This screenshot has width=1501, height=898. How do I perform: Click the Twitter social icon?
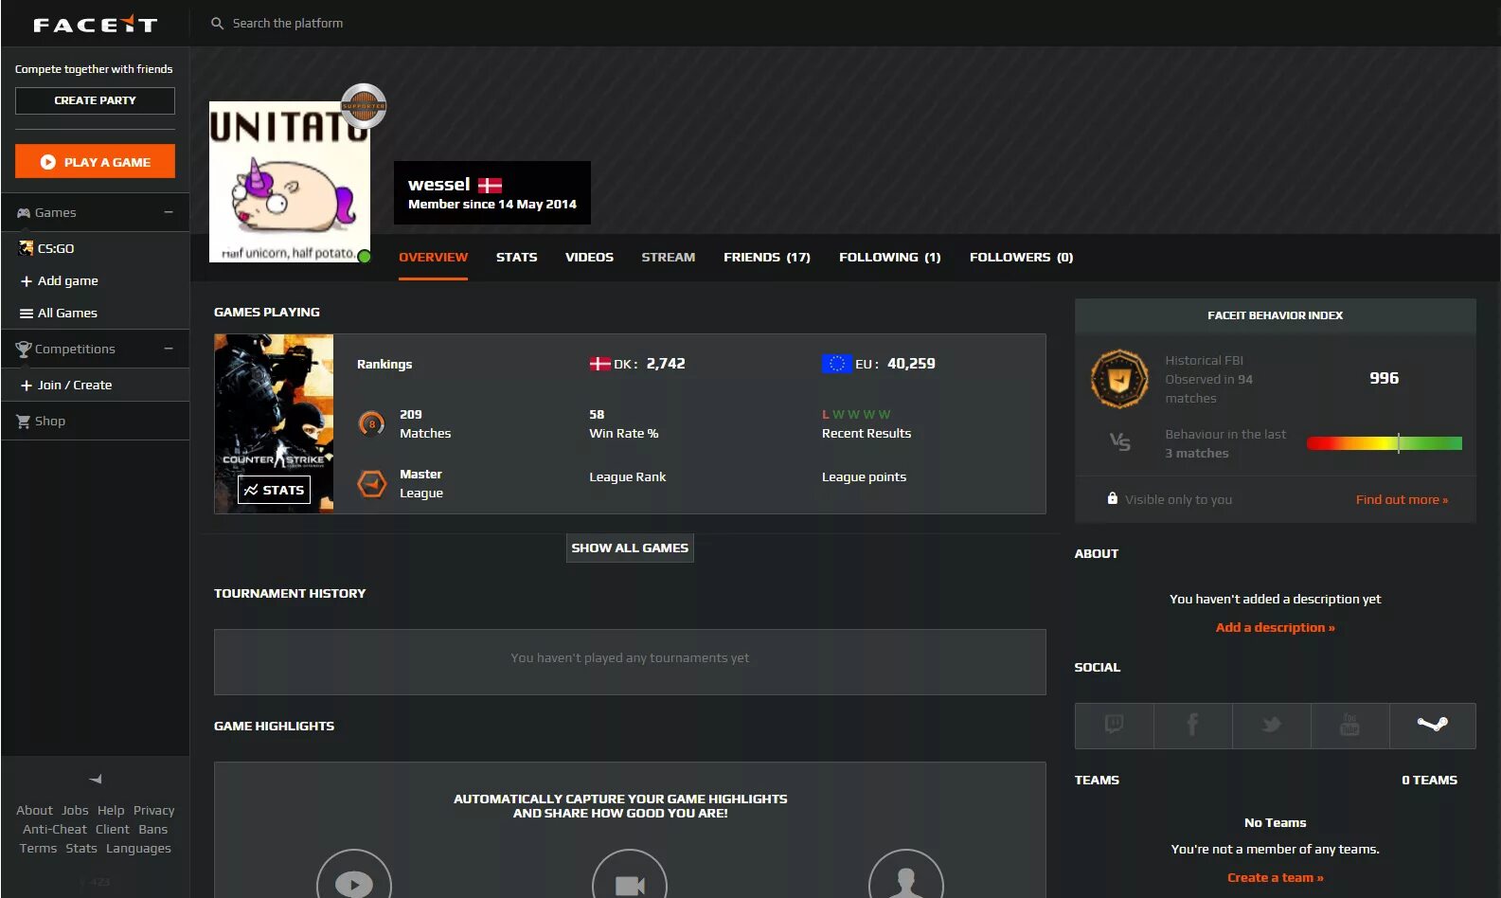(1272, 726)
